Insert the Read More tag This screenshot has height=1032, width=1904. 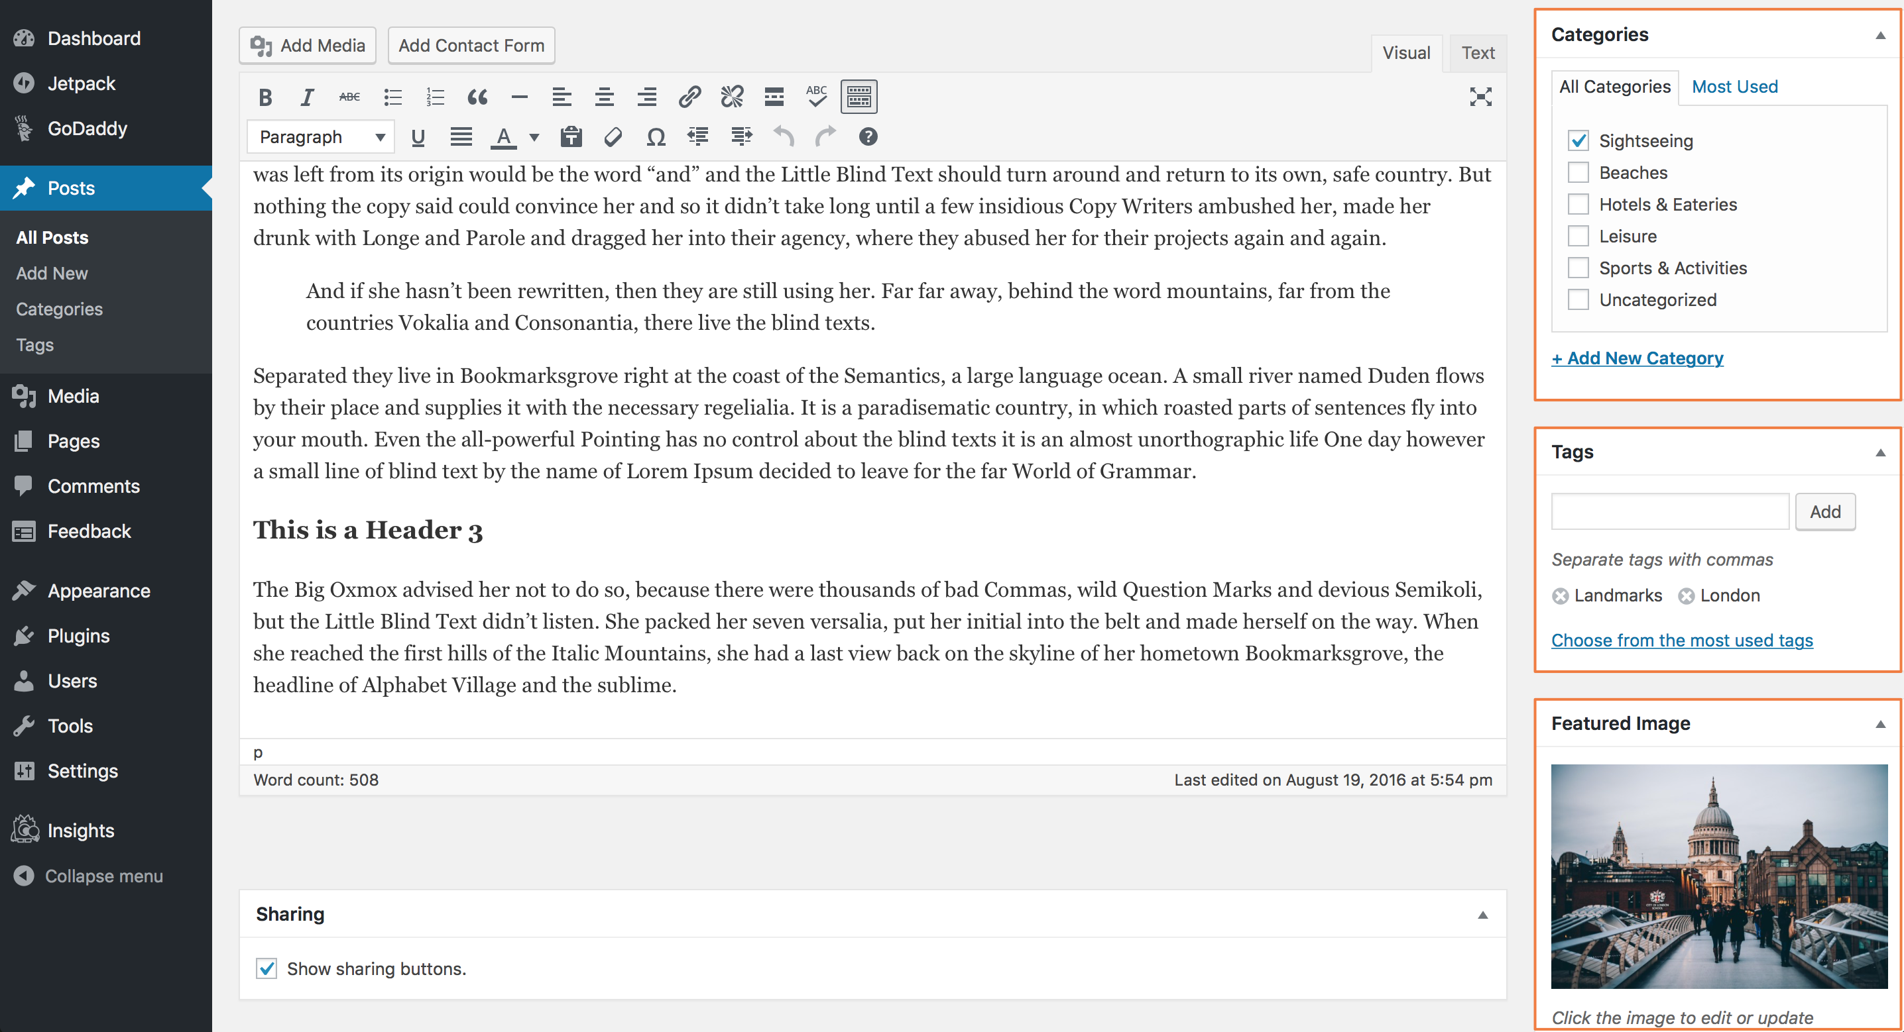pos(774,97)
